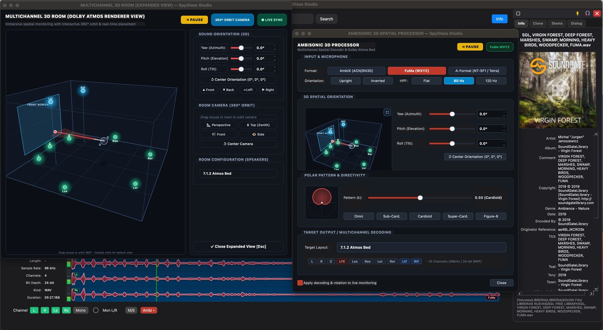The image size is (603, 330).
Task: Click the Yaw stepper in the Ambisonic processor
Action: coord(504,114)
